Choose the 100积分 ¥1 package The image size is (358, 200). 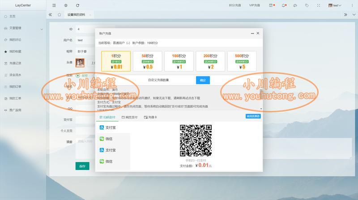(x=179, y=61)
